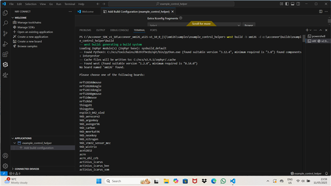Image resolution: width=331 pixels, height=186 pixels.
Task: Open the Windows Start menu
Action: pyautogui.click(x=99, y=181)
